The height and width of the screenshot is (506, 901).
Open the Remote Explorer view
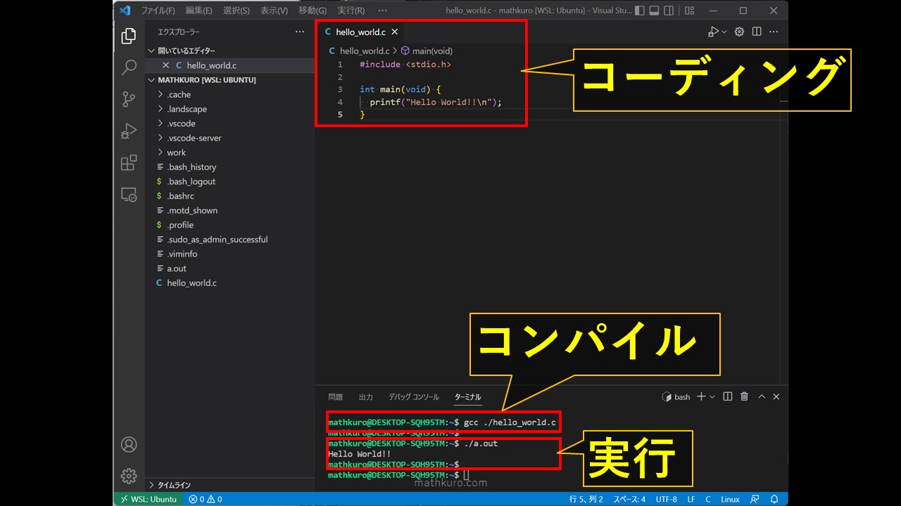(129, 195)
